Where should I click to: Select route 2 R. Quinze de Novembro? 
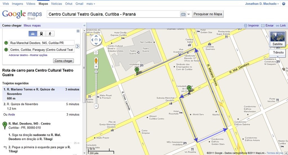(x=41, y=107)
